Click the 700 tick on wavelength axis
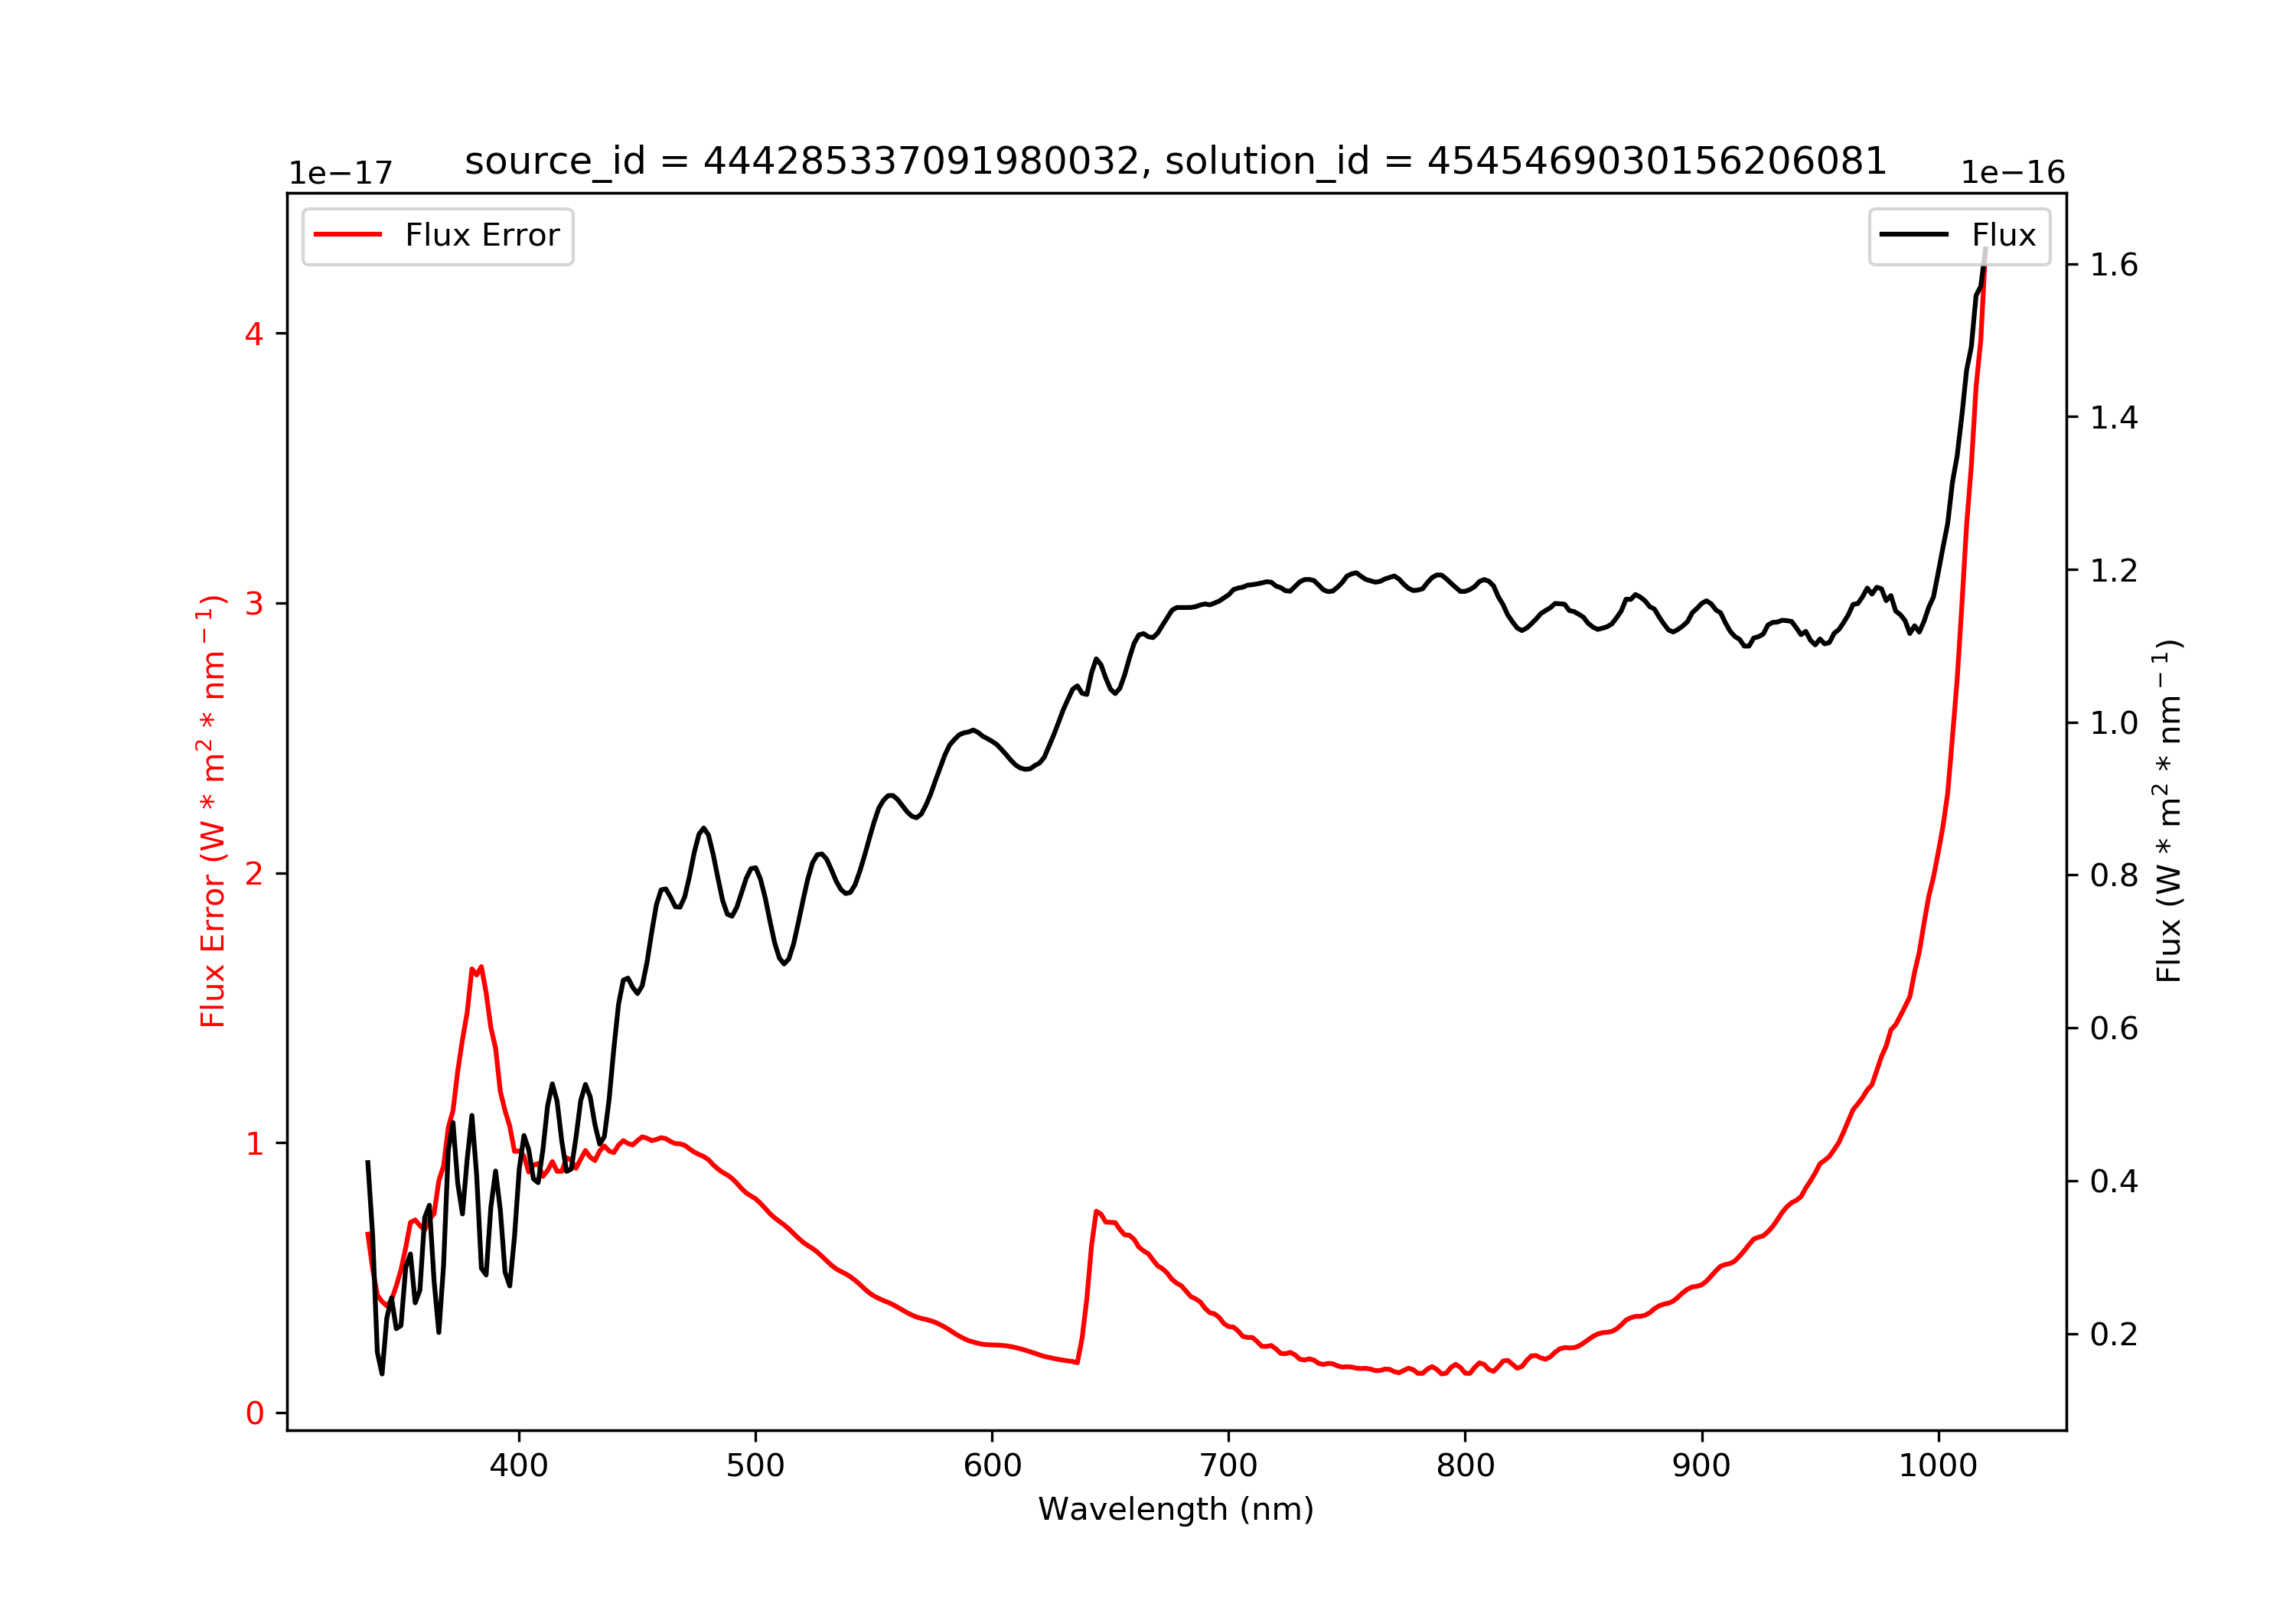The height and width of the screenshot is (1607, 2296). tap(1229, 1466)
